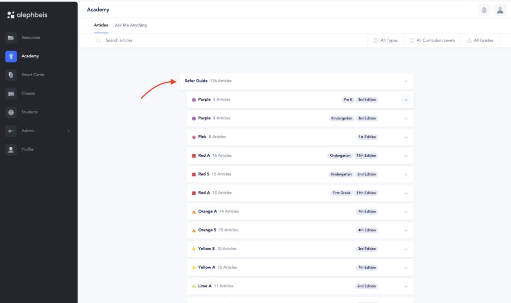
Task: Click the lime shape icon for Lime A
Action: 194,287
